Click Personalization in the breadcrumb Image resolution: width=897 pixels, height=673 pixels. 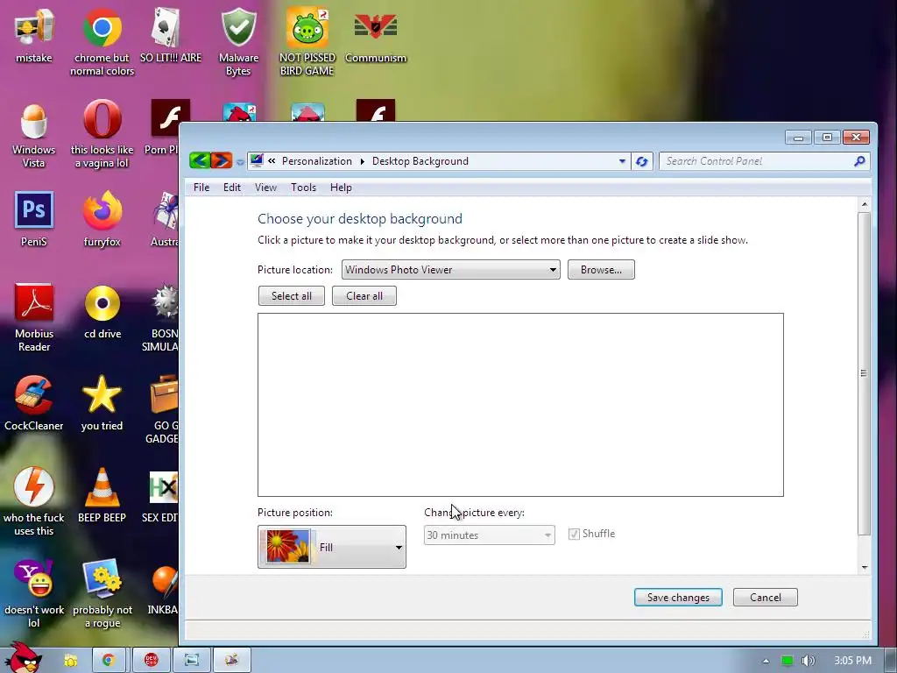click(x=317, y=161)
